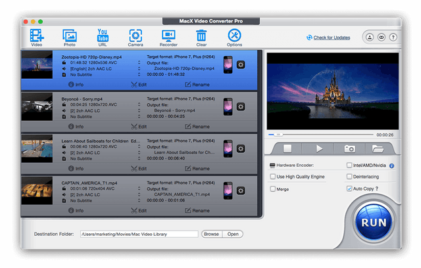Toggle the Deinterlacing checkbox
The width and height of the screenshot is (421, 268).
point(349,177)
